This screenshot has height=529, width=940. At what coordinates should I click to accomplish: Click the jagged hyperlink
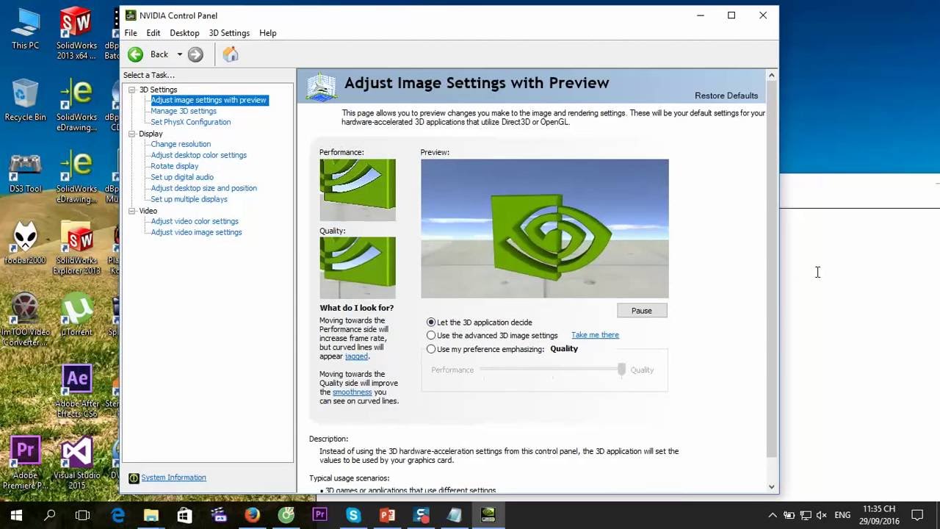click(356, 356)
